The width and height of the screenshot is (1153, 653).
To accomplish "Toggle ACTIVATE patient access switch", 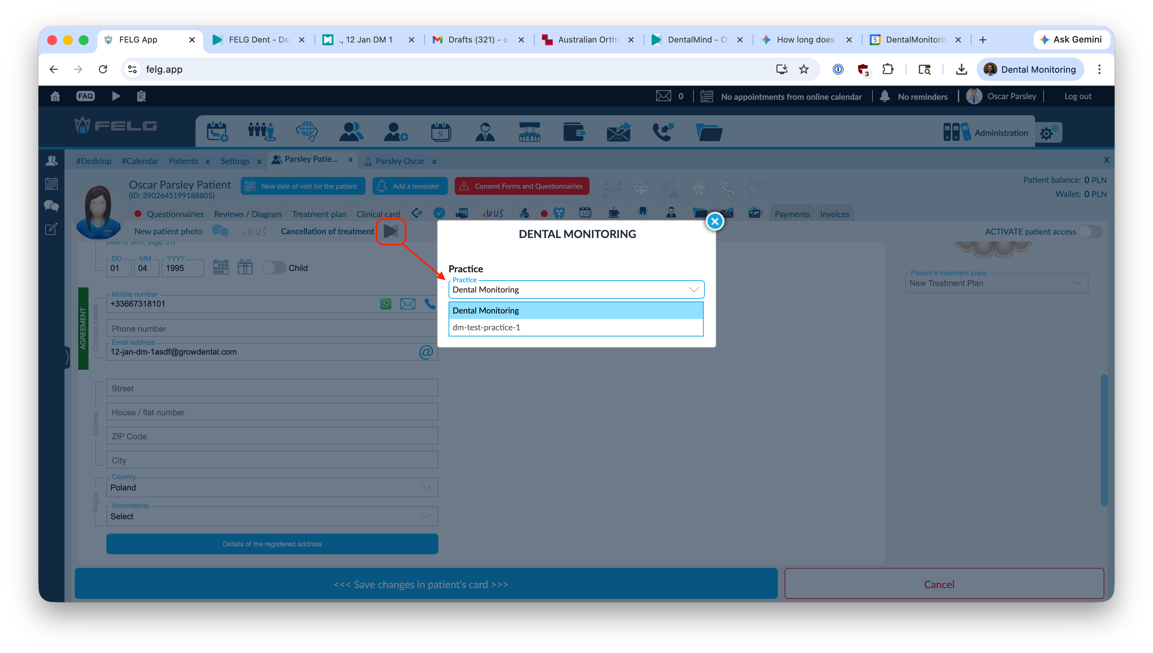I will (1090, 232).
